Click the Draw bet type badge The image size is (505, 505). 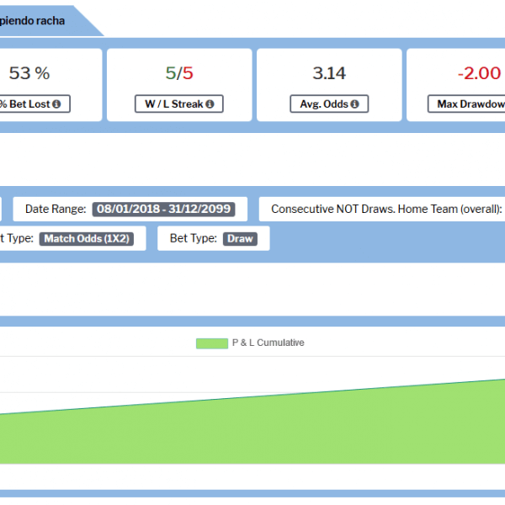240,239
